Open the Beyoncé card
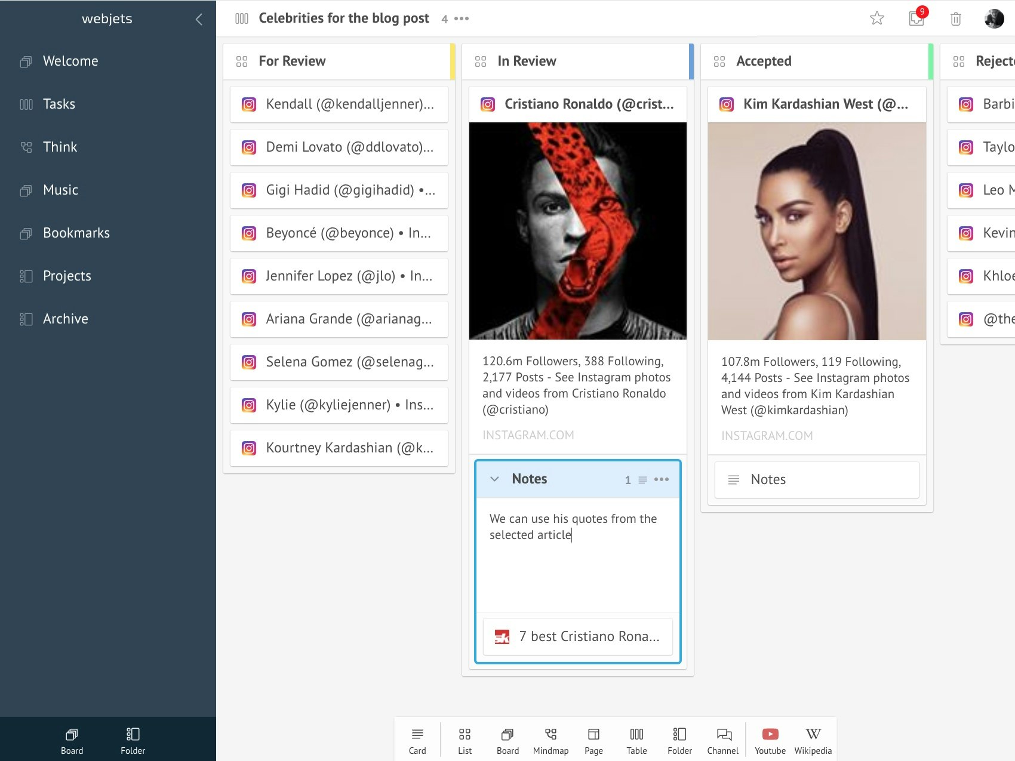The height and width of the screenshot is (761, 1015). (339, 233)
